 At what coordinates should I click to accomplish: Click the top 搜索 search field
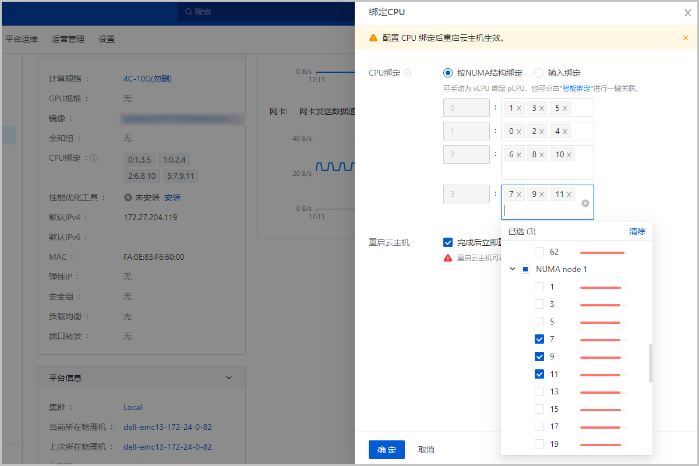(x=266, y=12)
